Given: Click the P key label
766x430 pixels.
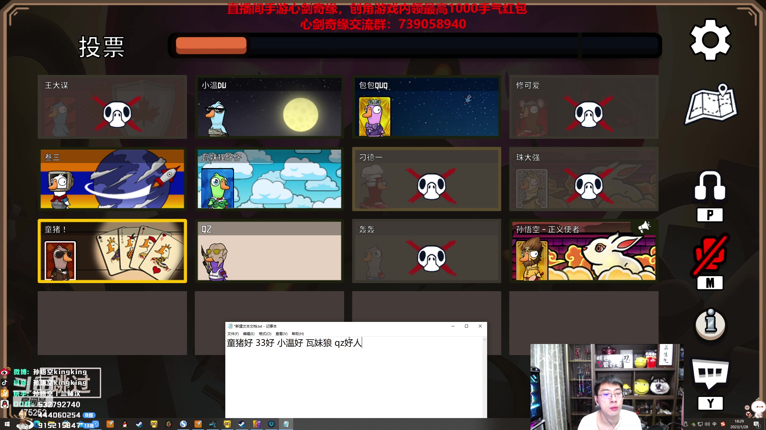Looking at the screenshot, I should 710,215.
